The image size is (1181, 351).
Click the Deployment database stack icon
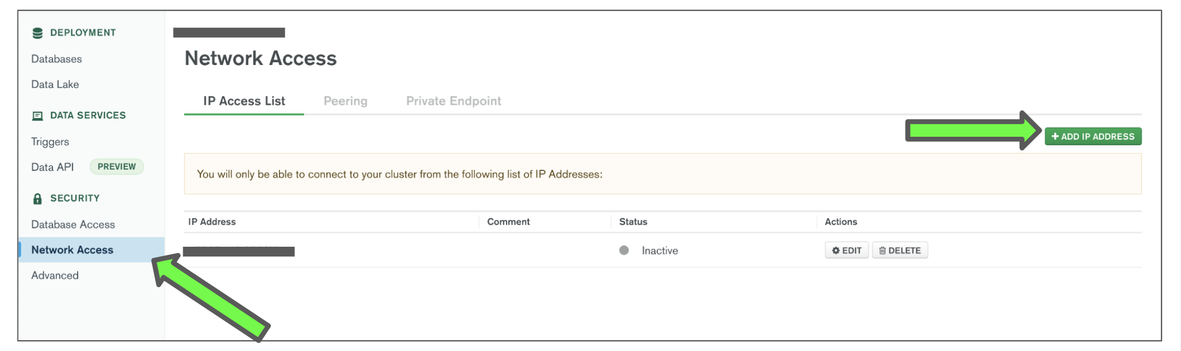38,33
